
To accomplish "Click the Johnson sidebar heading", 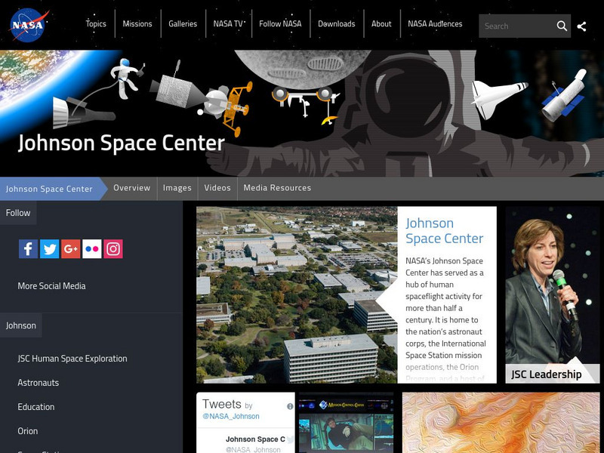I will (x=21, y=325).
